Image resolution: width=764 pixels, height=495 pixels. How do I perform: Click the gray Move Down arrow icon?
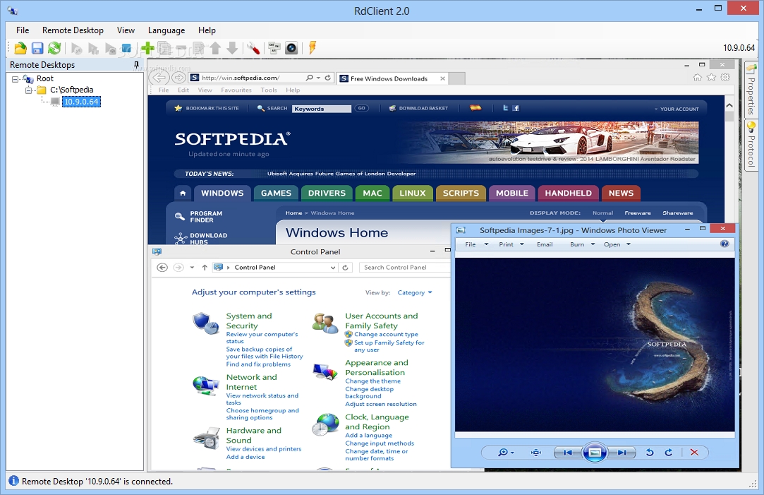coord(232,48)
